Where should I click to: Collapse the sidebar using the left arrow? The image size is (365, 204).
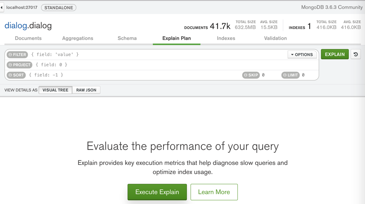click(1, 7)
